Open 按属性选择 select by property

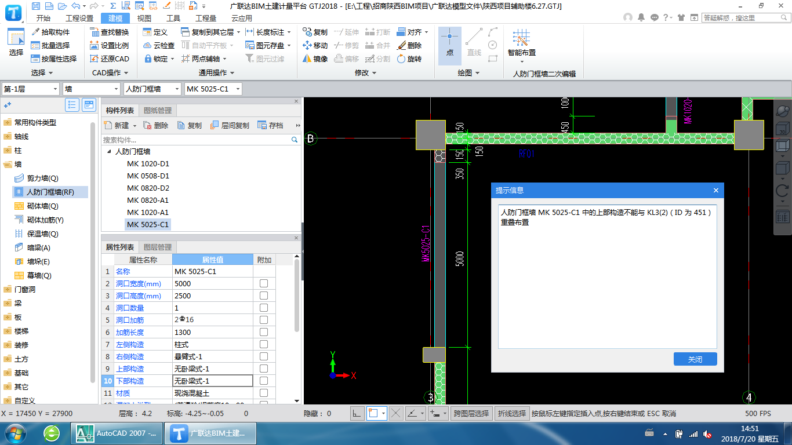[54, 59]
